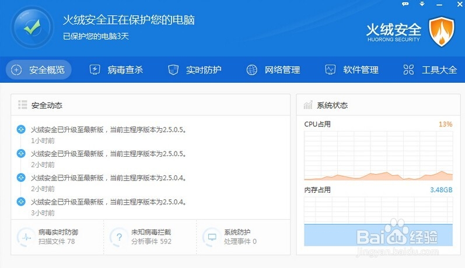Open the 实时防护 tab
The image size is (465, 268).
194,70
